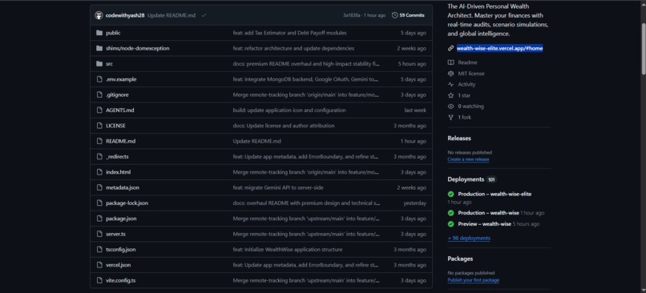Open the Deployments heading link
This screenshot has height=293, width=646.
coord(466,179)
